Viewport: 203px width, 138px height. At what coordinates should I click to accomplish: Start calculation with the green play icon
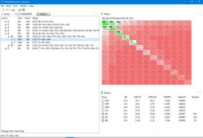click(x=23, y=10)
